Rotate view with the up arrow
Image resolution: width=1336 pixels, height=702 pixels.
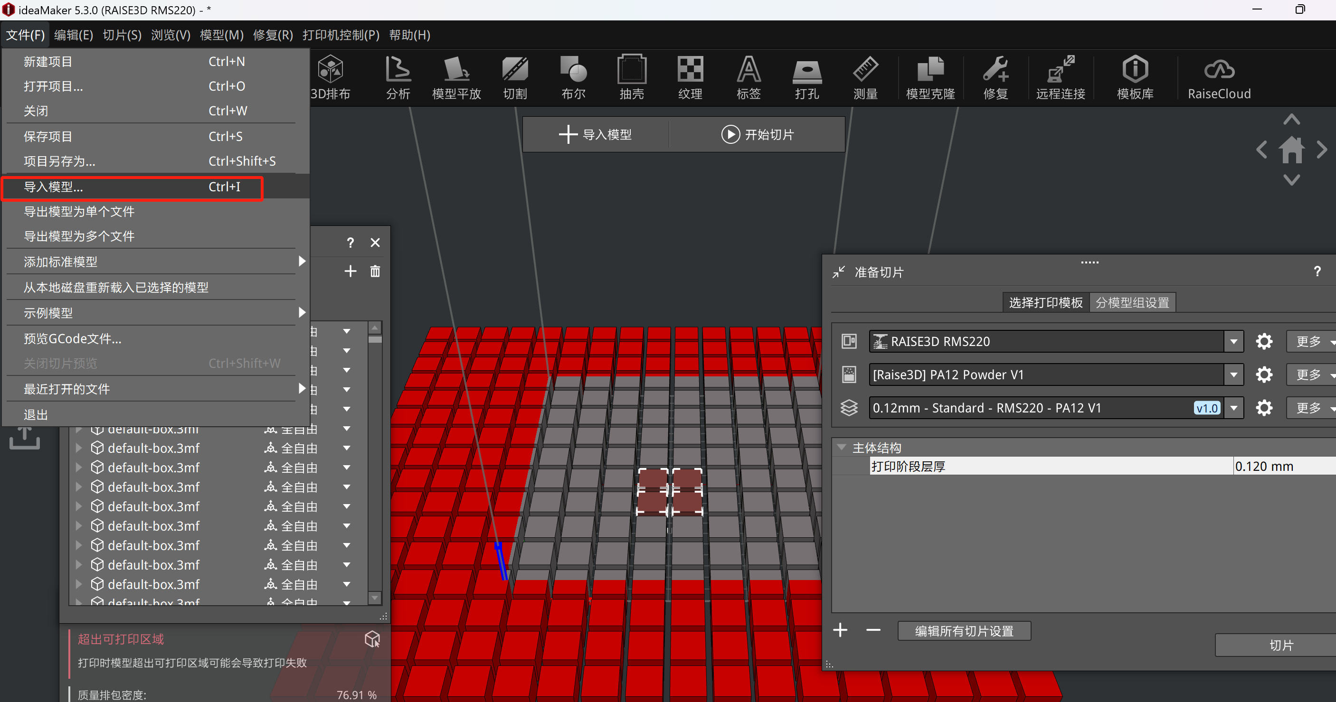pyautogui.click(x=1291, y=120)
